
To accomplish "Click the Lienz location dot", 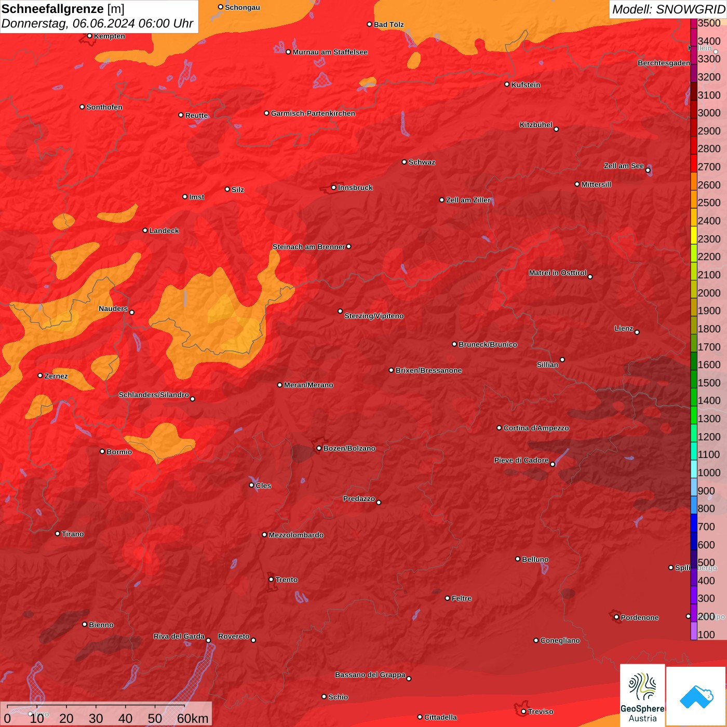I will pyautogui.click(x=637, y=332).
